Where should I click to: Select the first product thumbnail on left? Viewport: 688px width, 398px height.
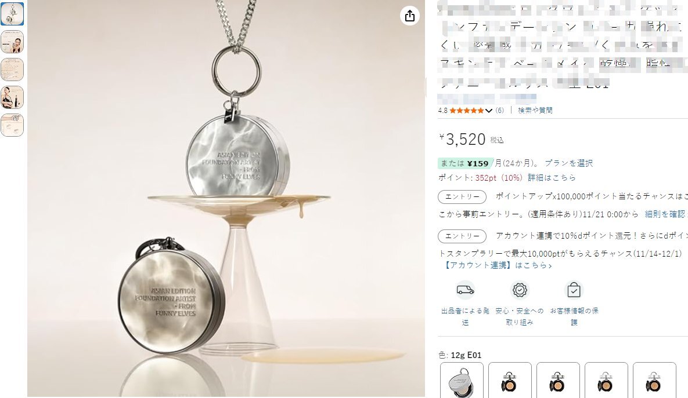coord(12,13)
